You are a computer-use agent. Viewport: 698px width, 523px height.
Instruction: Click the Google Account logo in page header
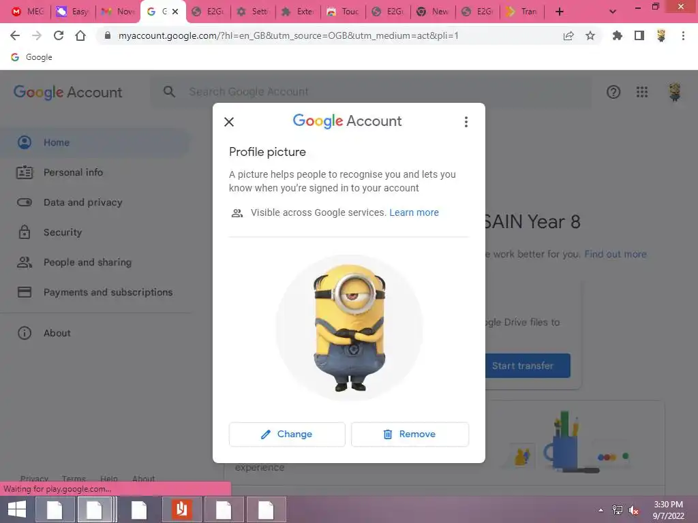pyautogui.click(x=67, y=93)
